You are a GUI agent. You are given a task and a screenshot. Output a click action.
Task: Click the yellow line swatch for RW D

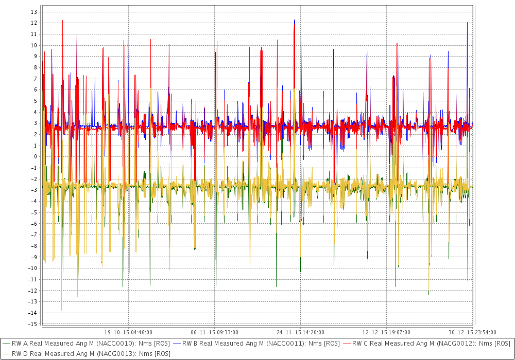(6, 354)
